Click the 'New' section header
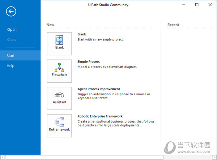The width and height of the screenshot is (217, 160). coord(50,25)
